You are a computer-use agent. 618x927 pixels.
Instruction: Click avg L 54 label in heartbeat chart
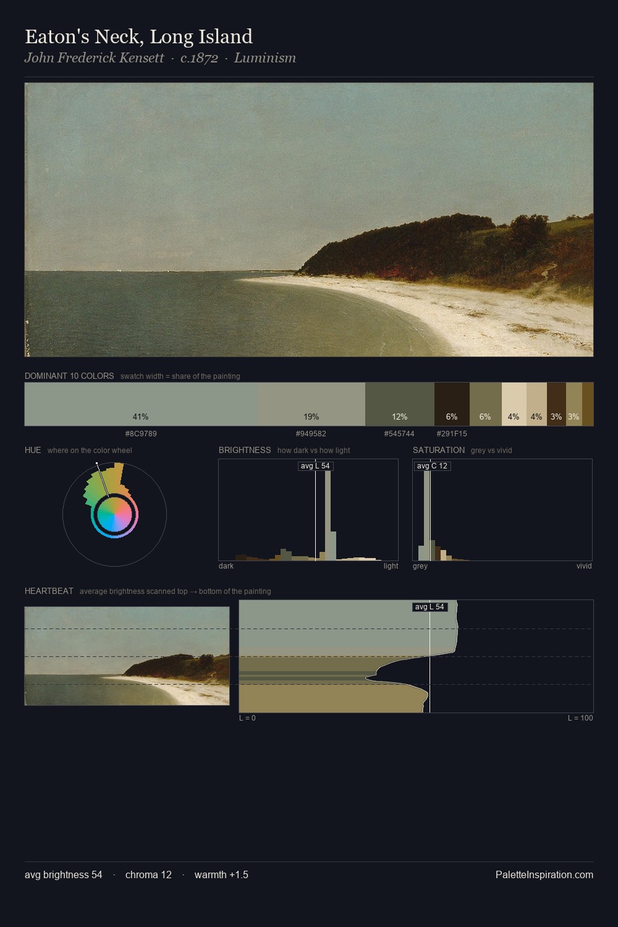[x=430, y=607]
